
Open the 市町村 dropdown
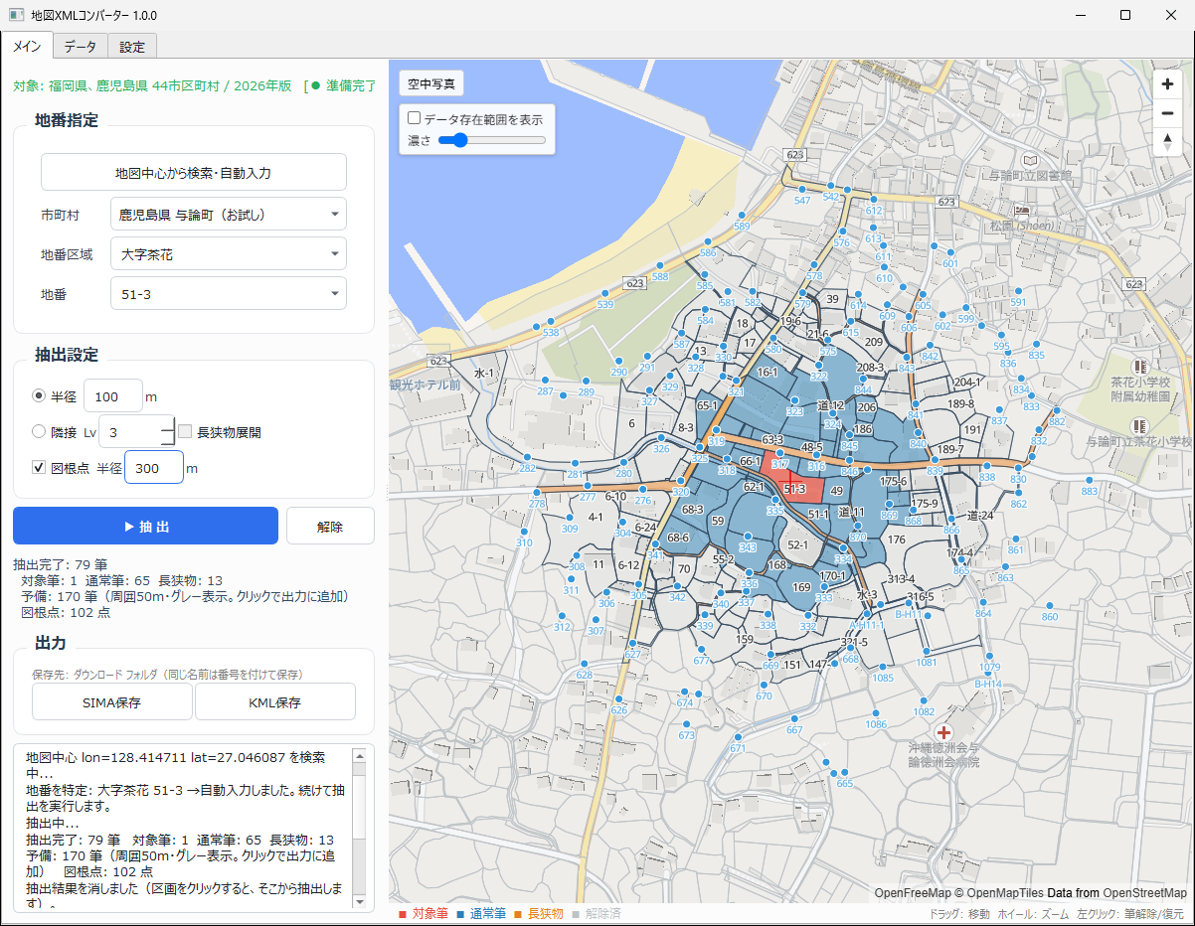pos(229,214)
